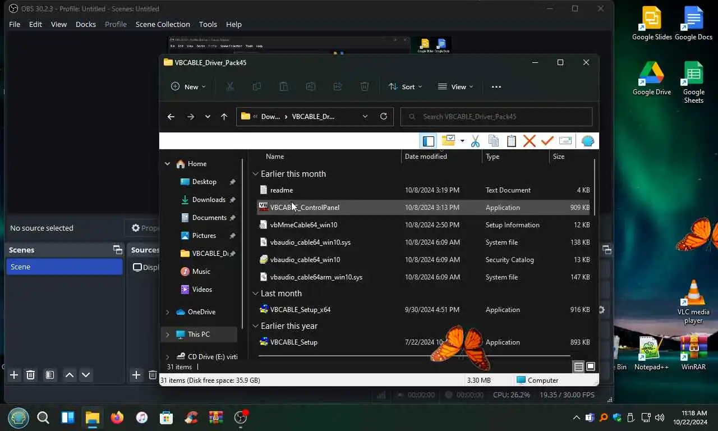The height and width of the screenshot is (431, 718).
Task: Expand the address bar history dropdown
Action: [365, 117]
